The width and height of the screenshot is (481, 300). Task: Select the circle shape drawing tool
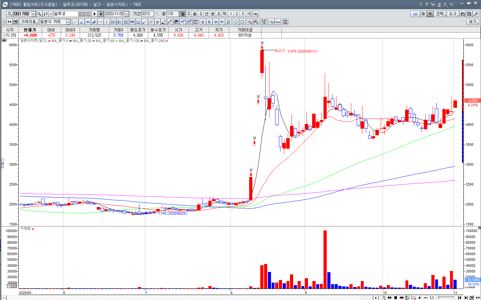coord(236,22)
